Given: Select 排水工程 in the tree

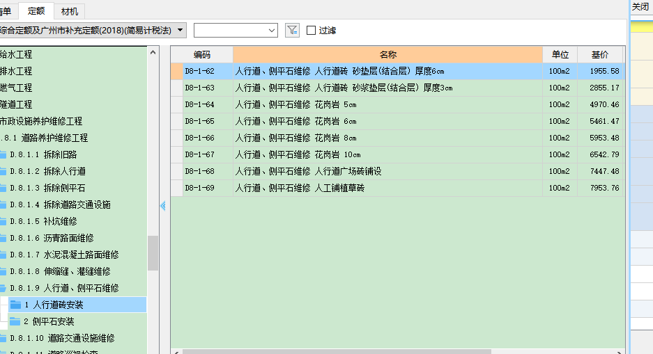Looking at the screenshot, I should click(16, 71).
